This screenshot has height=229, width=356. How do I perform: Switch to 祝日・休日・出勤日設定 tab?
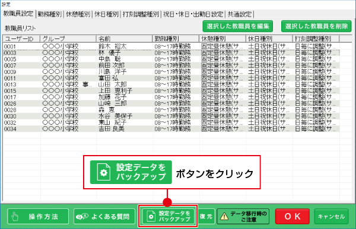click(x=193, y=14)
